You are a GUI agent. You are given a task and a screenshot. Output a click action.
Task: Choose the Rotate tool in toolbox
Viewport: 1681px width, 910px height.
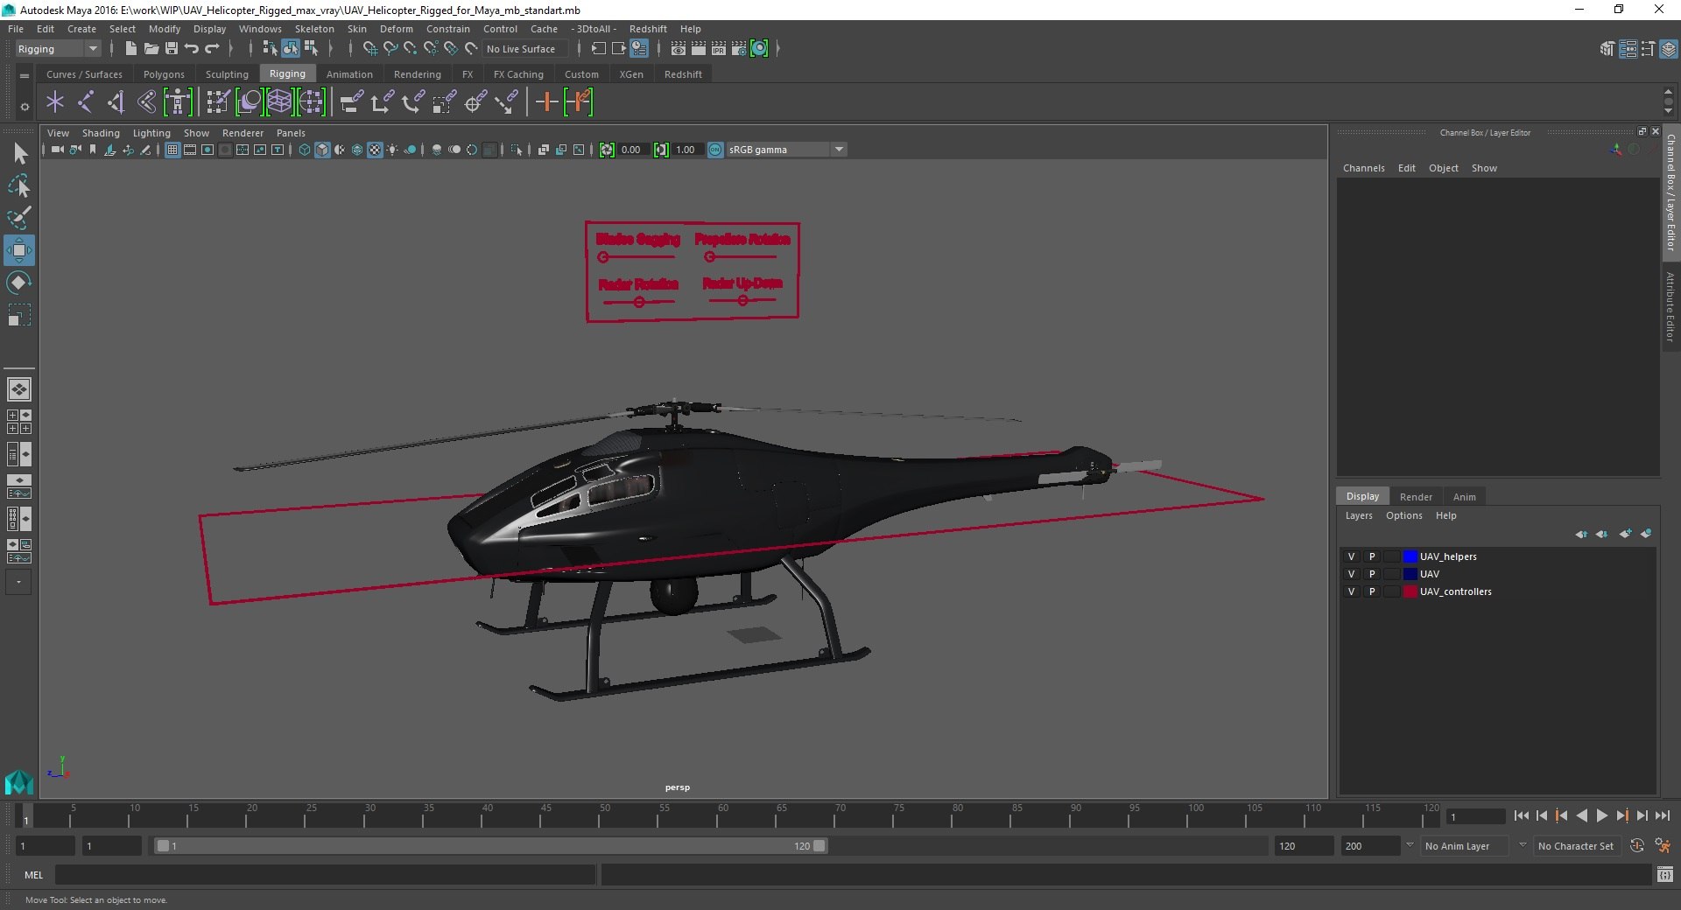point(19,283)
